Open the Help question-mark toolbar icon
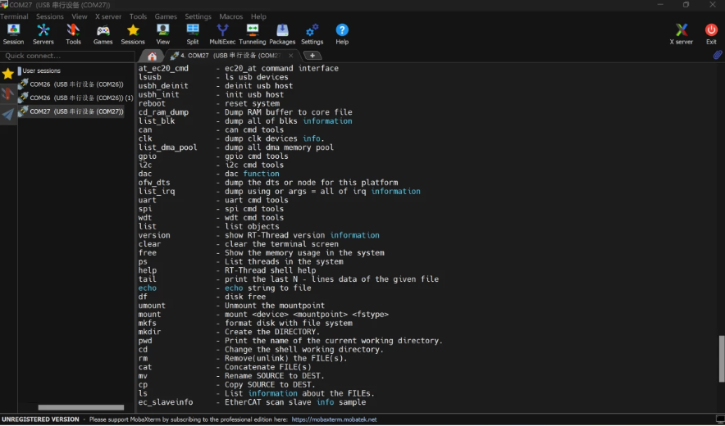 tap(342, 34)
